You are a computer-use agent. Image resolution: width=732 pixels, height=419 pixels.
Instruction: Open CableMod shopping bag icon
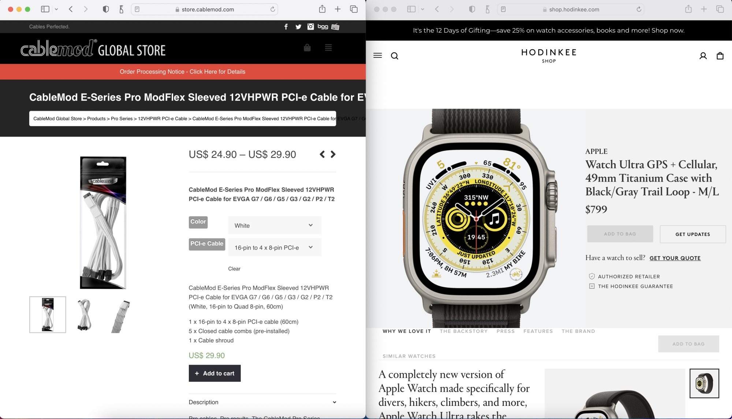(x=307, y=47)
